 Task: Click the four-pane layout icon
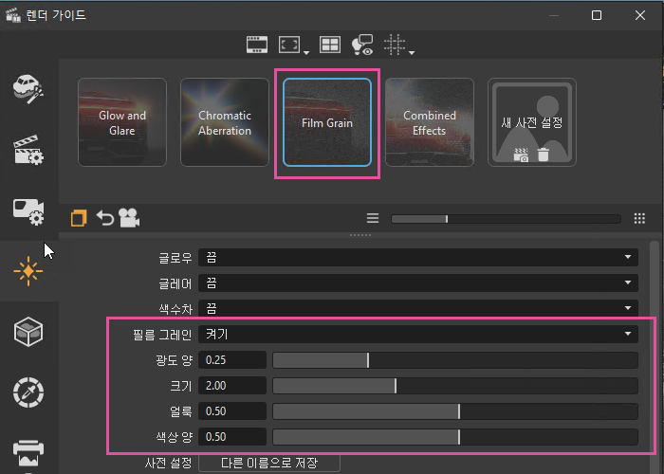tap(330, 45)
